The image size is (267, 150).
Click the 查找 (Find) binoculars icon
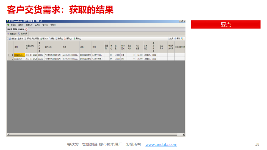click(10, 39)
